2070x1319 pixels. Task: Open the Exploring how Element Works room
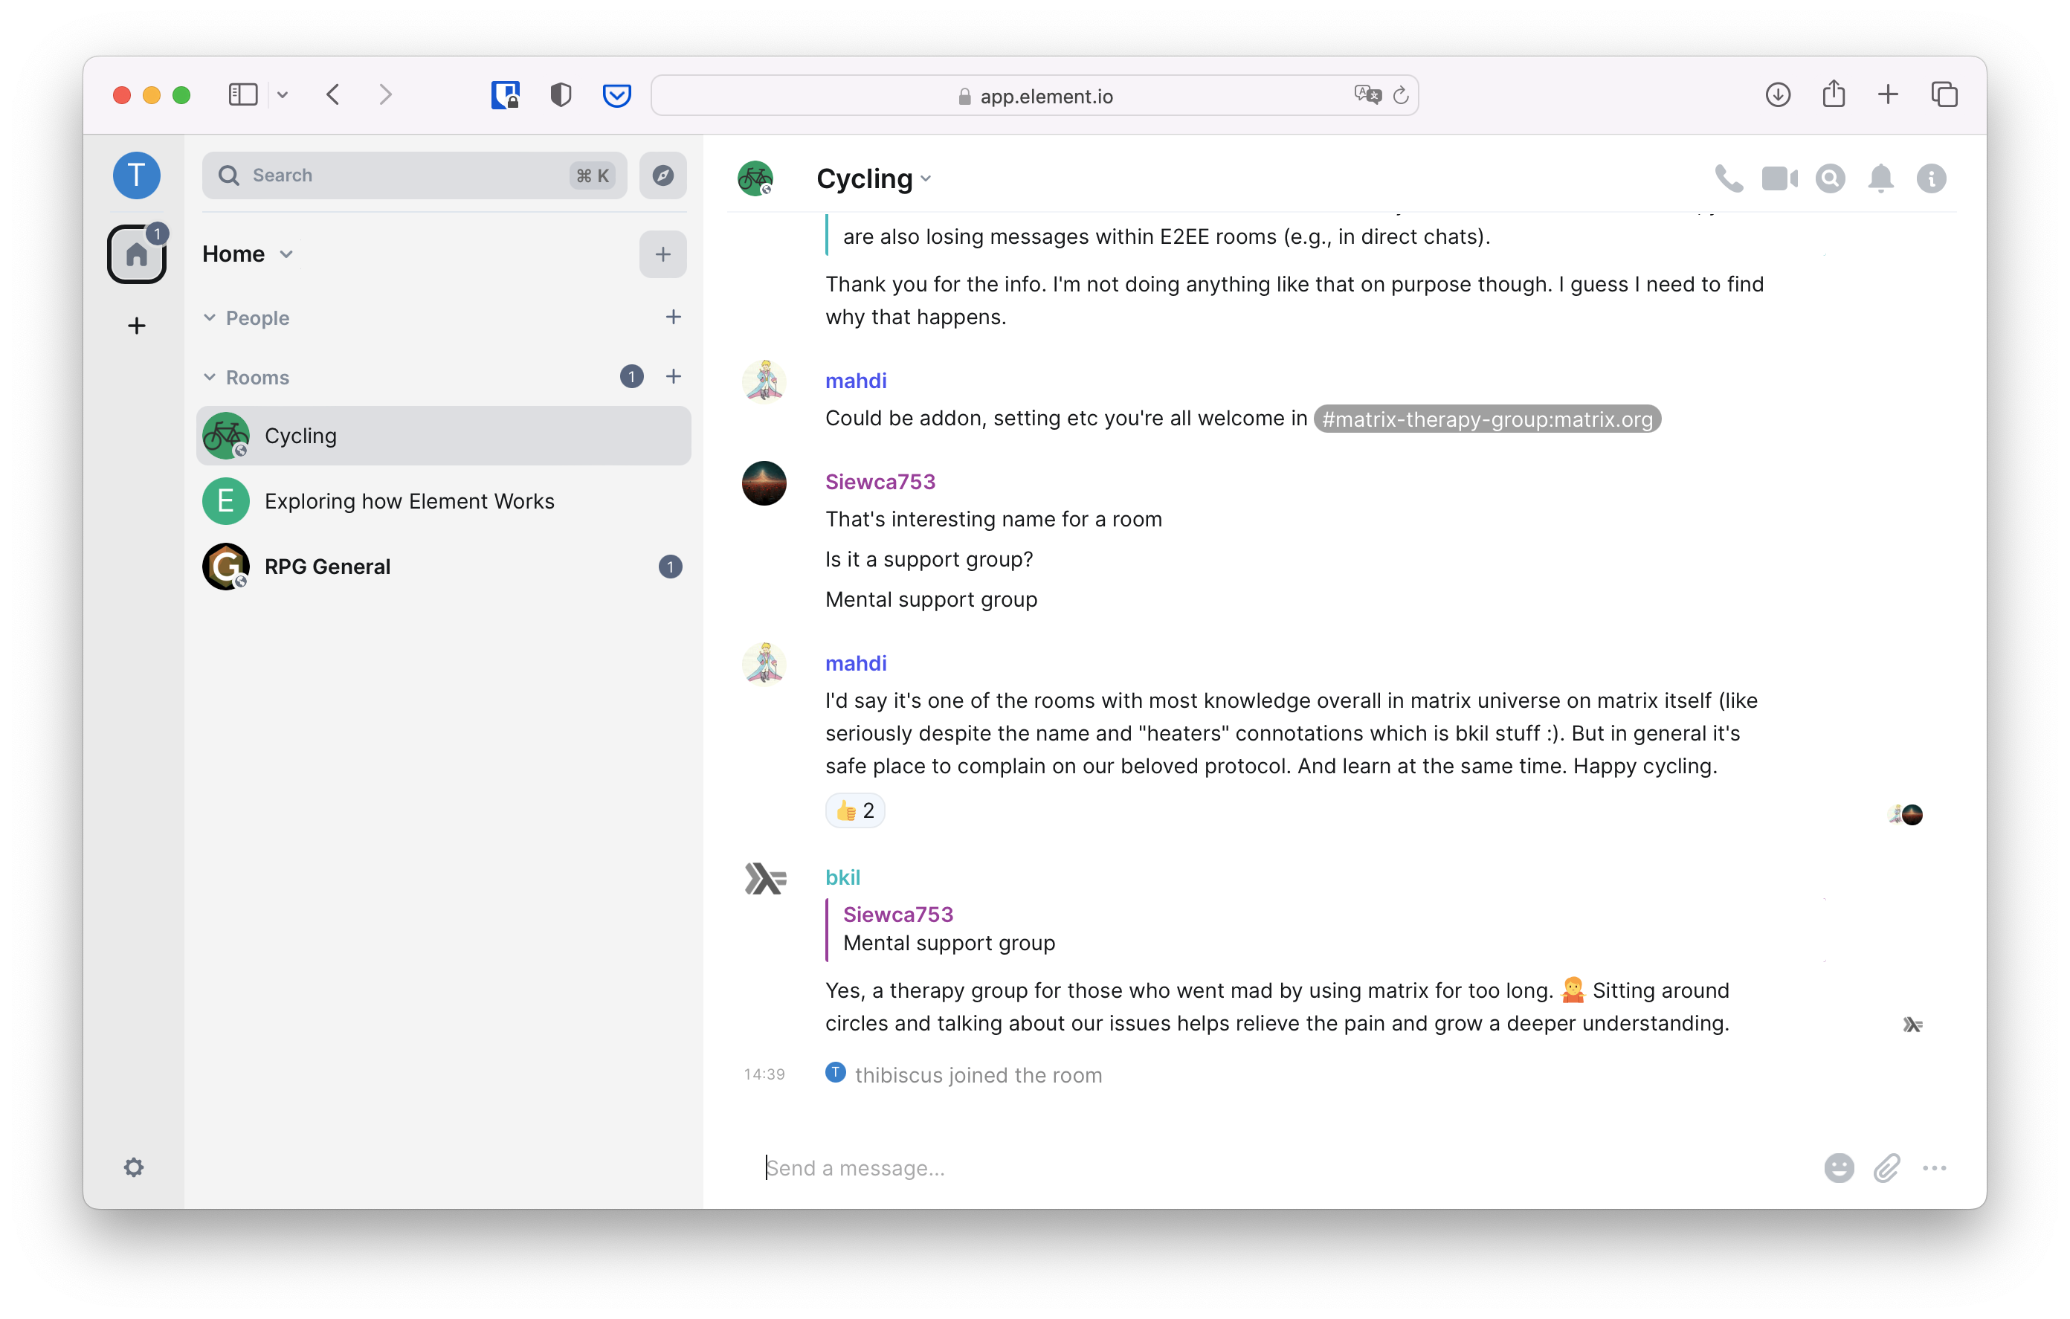[x=408, y=501]
